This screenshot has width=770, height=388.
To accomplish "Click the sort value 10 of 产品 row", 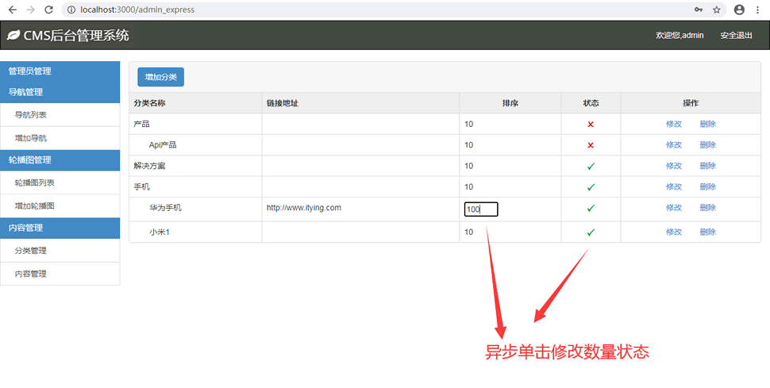I will click(469, 125).
